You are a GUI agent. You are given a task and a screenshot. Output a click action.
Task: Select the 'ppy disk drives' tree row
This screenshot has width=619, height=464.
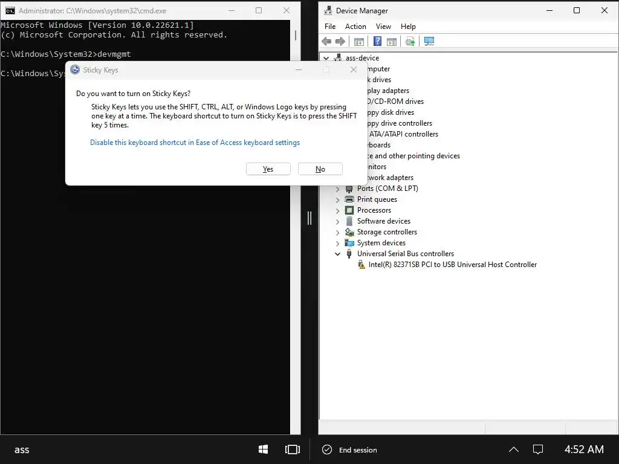(x=391, y=112)
